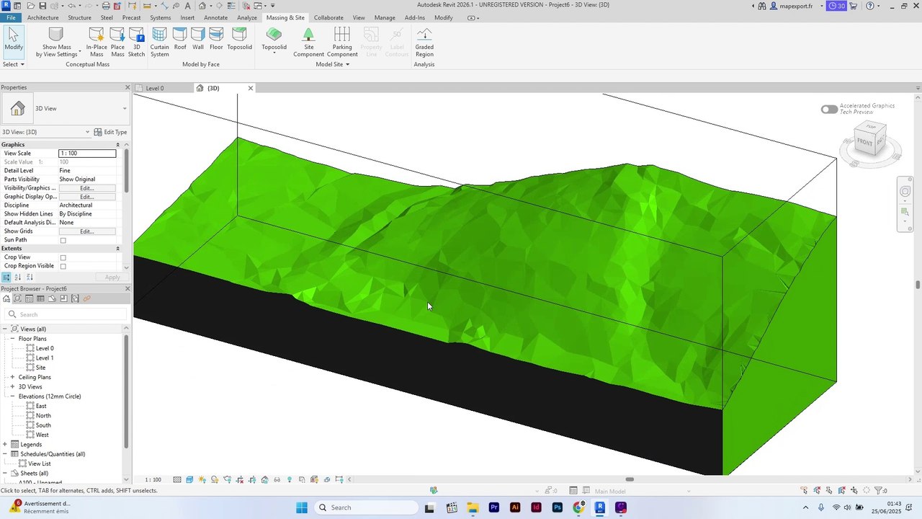This screenshot has width=922, height=519.
Task: Switch to the Annotate ribbon tab
Action: (215, 17)
